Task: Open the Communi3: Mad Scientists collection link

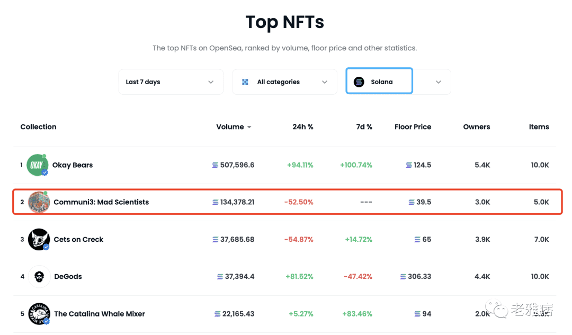Action: (101, 202)
